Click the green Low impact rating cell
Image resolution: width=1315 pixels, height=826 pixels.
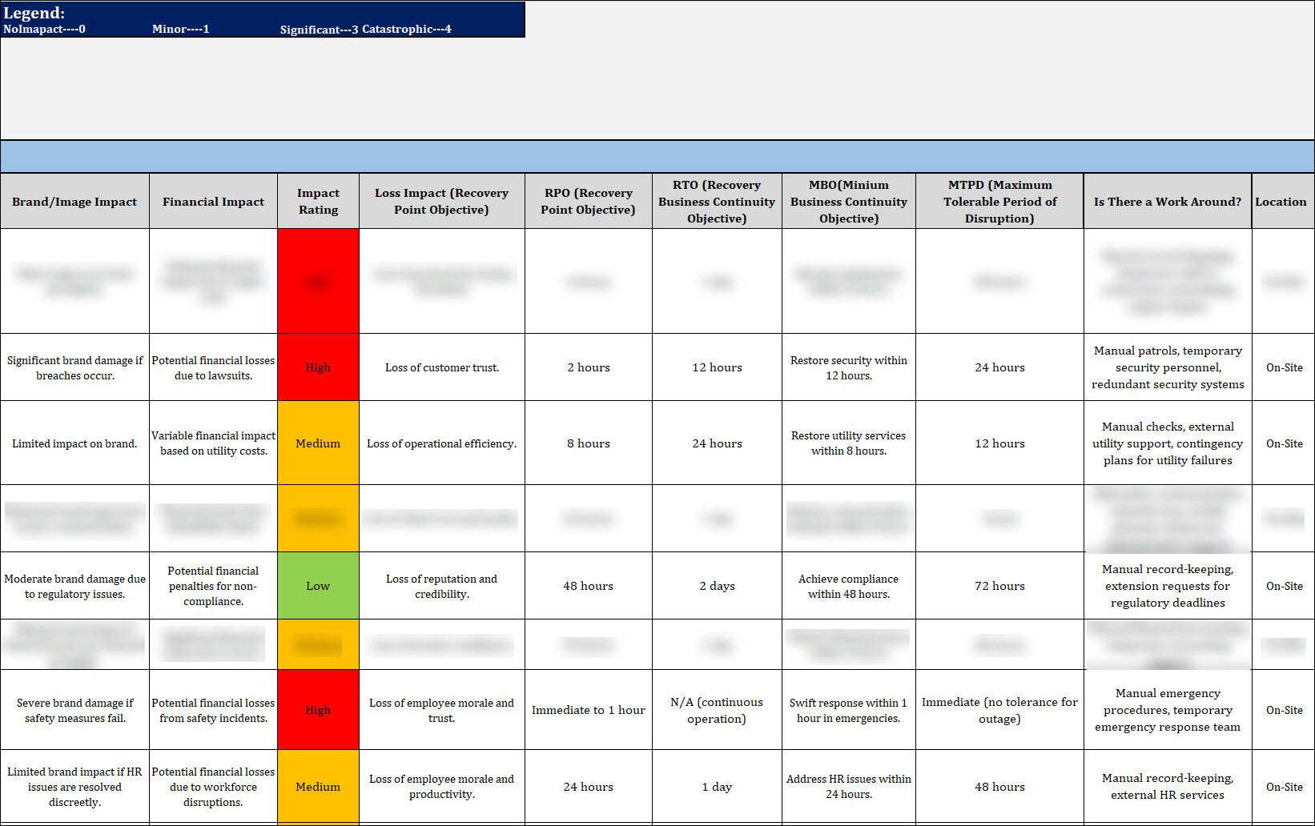pos(318,586)
